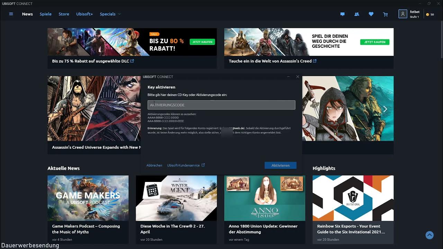Expand the Specials dropdown arrow
The height and width of the screenshot is (249, 443).
click(119, 14)
